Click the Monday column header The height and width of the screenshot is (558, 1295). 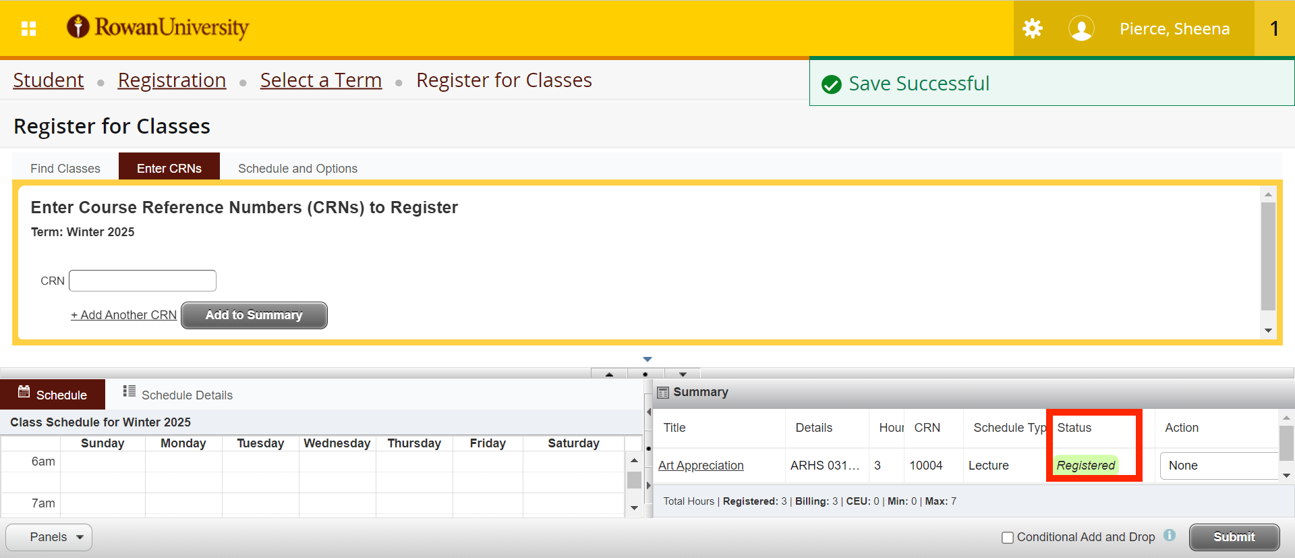[x=183, y=443]
